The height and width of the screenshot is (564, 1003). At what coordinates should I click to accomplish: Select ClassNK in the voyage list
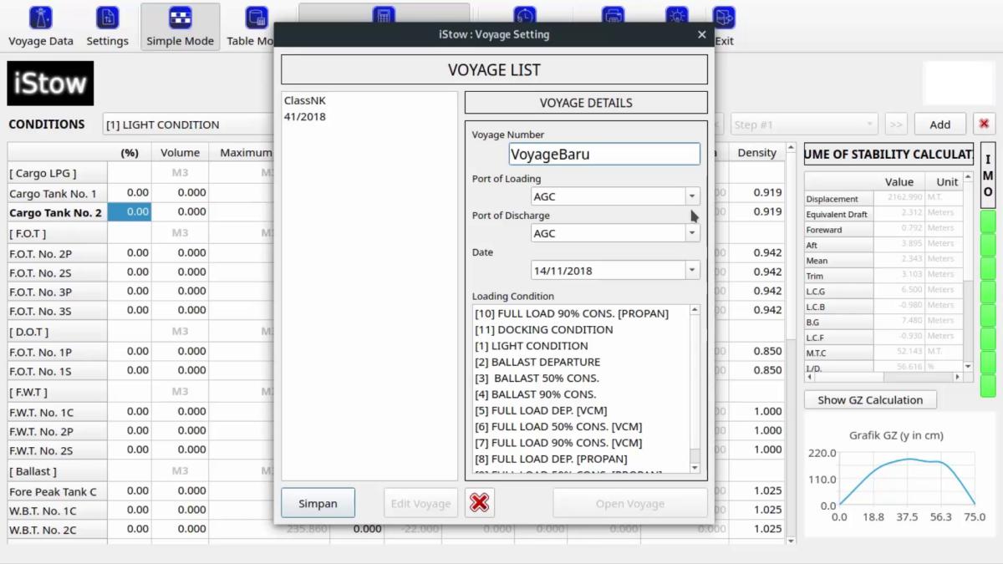304,100
